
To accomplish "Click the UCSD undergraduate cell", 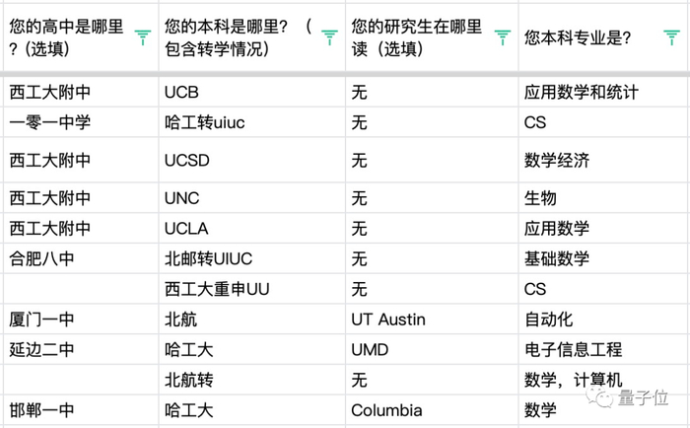I will [186, 160].
